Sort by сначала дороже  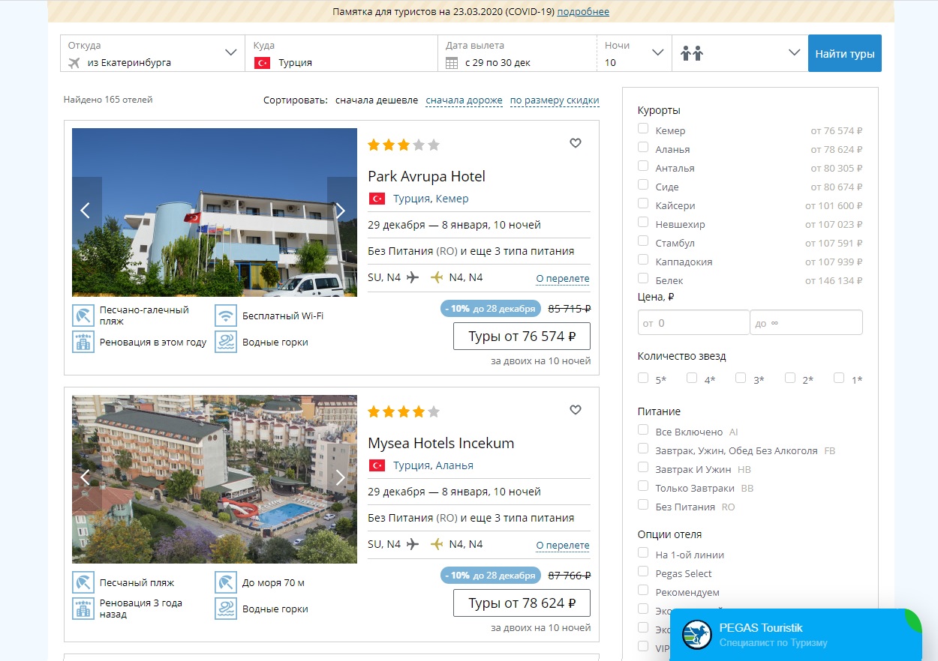(x=464, y=100)
